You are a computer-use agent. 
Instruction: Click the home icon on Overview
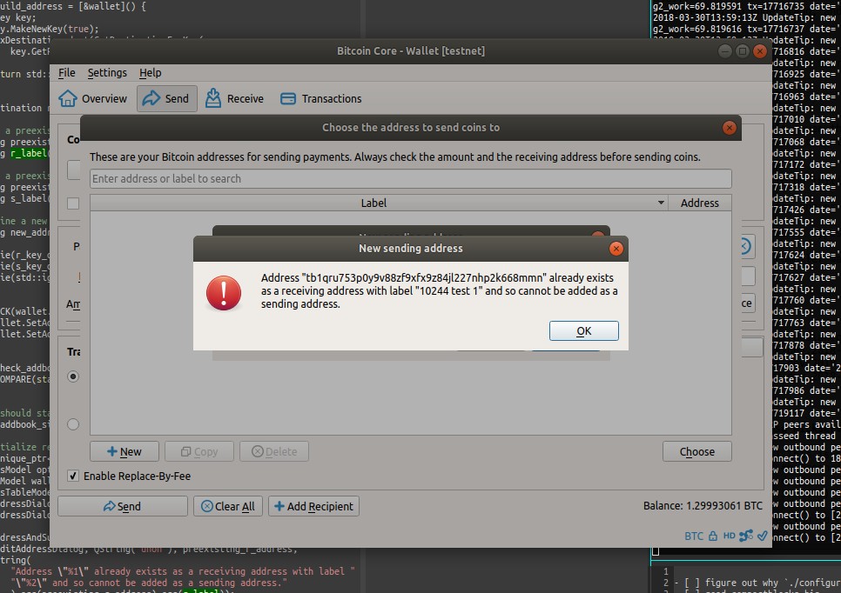[68, 98]
